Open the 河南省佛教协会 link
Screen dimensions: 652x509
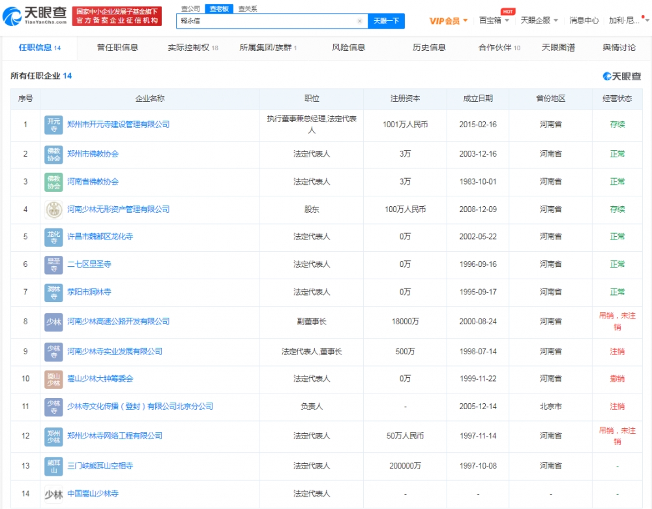93,181
